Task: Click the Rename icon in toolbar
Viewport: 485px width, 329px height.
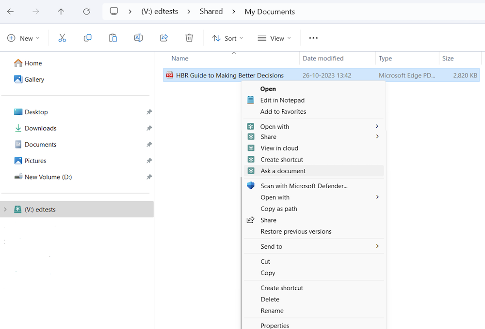Action: pos(138,38)
